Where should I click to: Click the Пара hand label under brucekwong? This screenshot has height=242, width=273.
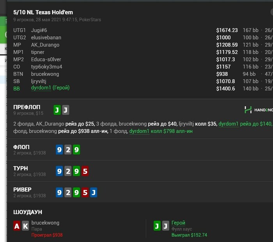click(x=37, y=229)
